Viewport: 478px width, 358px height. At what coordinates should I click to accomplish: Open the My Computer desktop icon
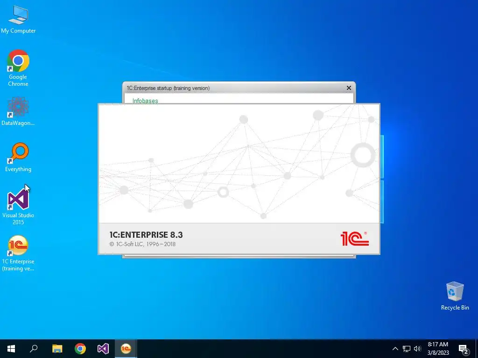[18, 19]
